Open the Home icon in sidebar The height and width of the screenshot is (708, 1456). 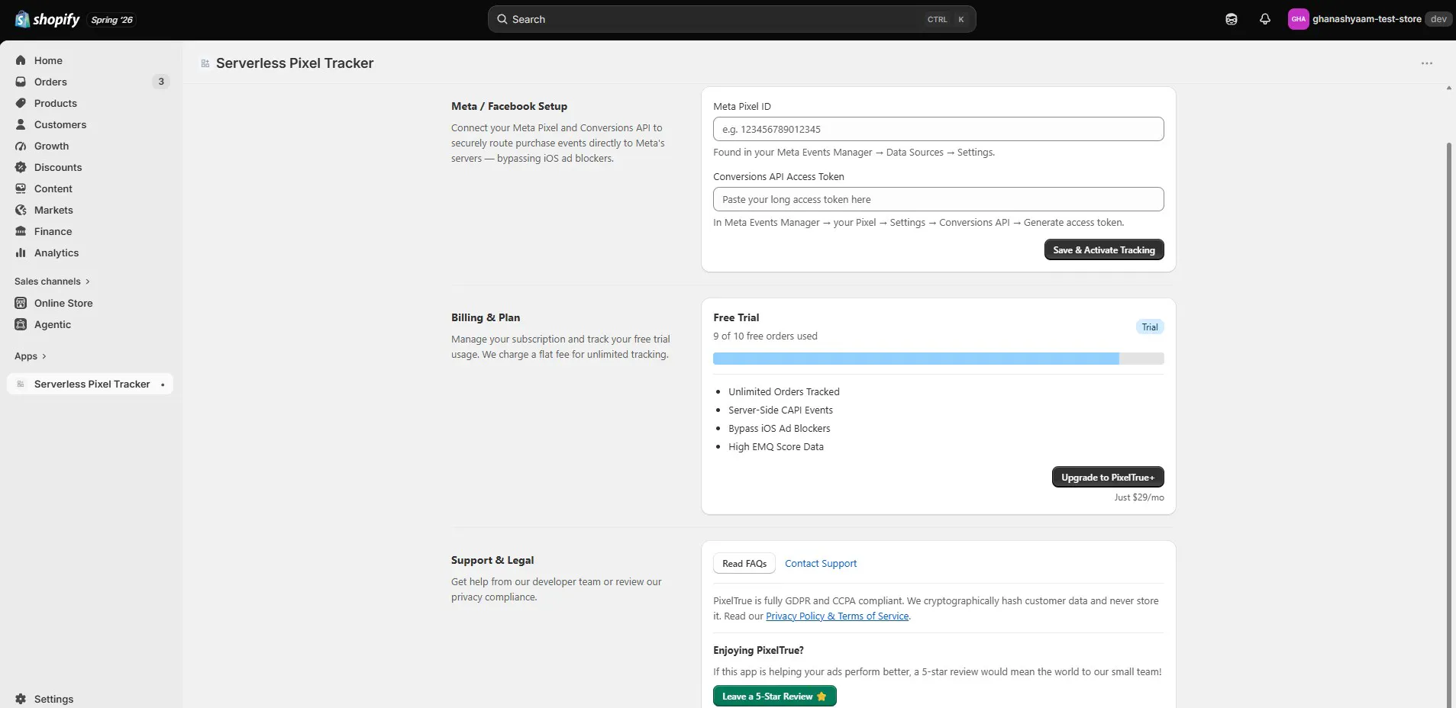coord(21,60)
